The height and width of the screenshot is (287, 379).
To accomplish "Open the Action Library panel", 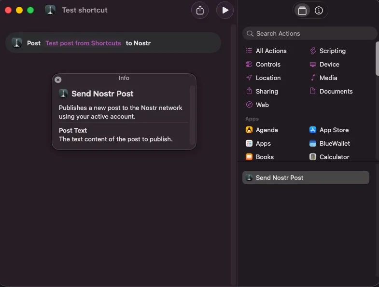I will (x=302, y=11).
